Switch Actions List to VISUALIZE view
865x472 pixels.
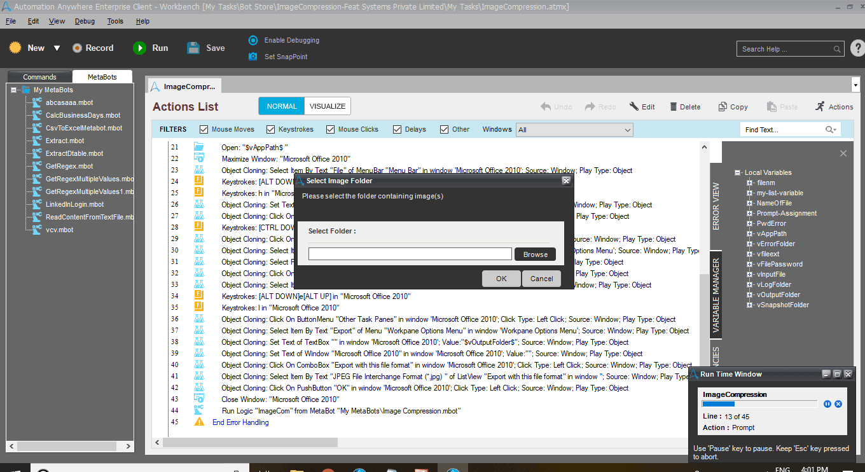[328, 106]
